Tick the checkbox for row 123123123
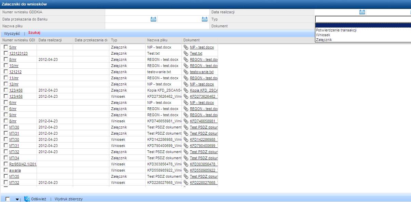The width and height of the screenshot is (411, 202). tap(6, 53)
